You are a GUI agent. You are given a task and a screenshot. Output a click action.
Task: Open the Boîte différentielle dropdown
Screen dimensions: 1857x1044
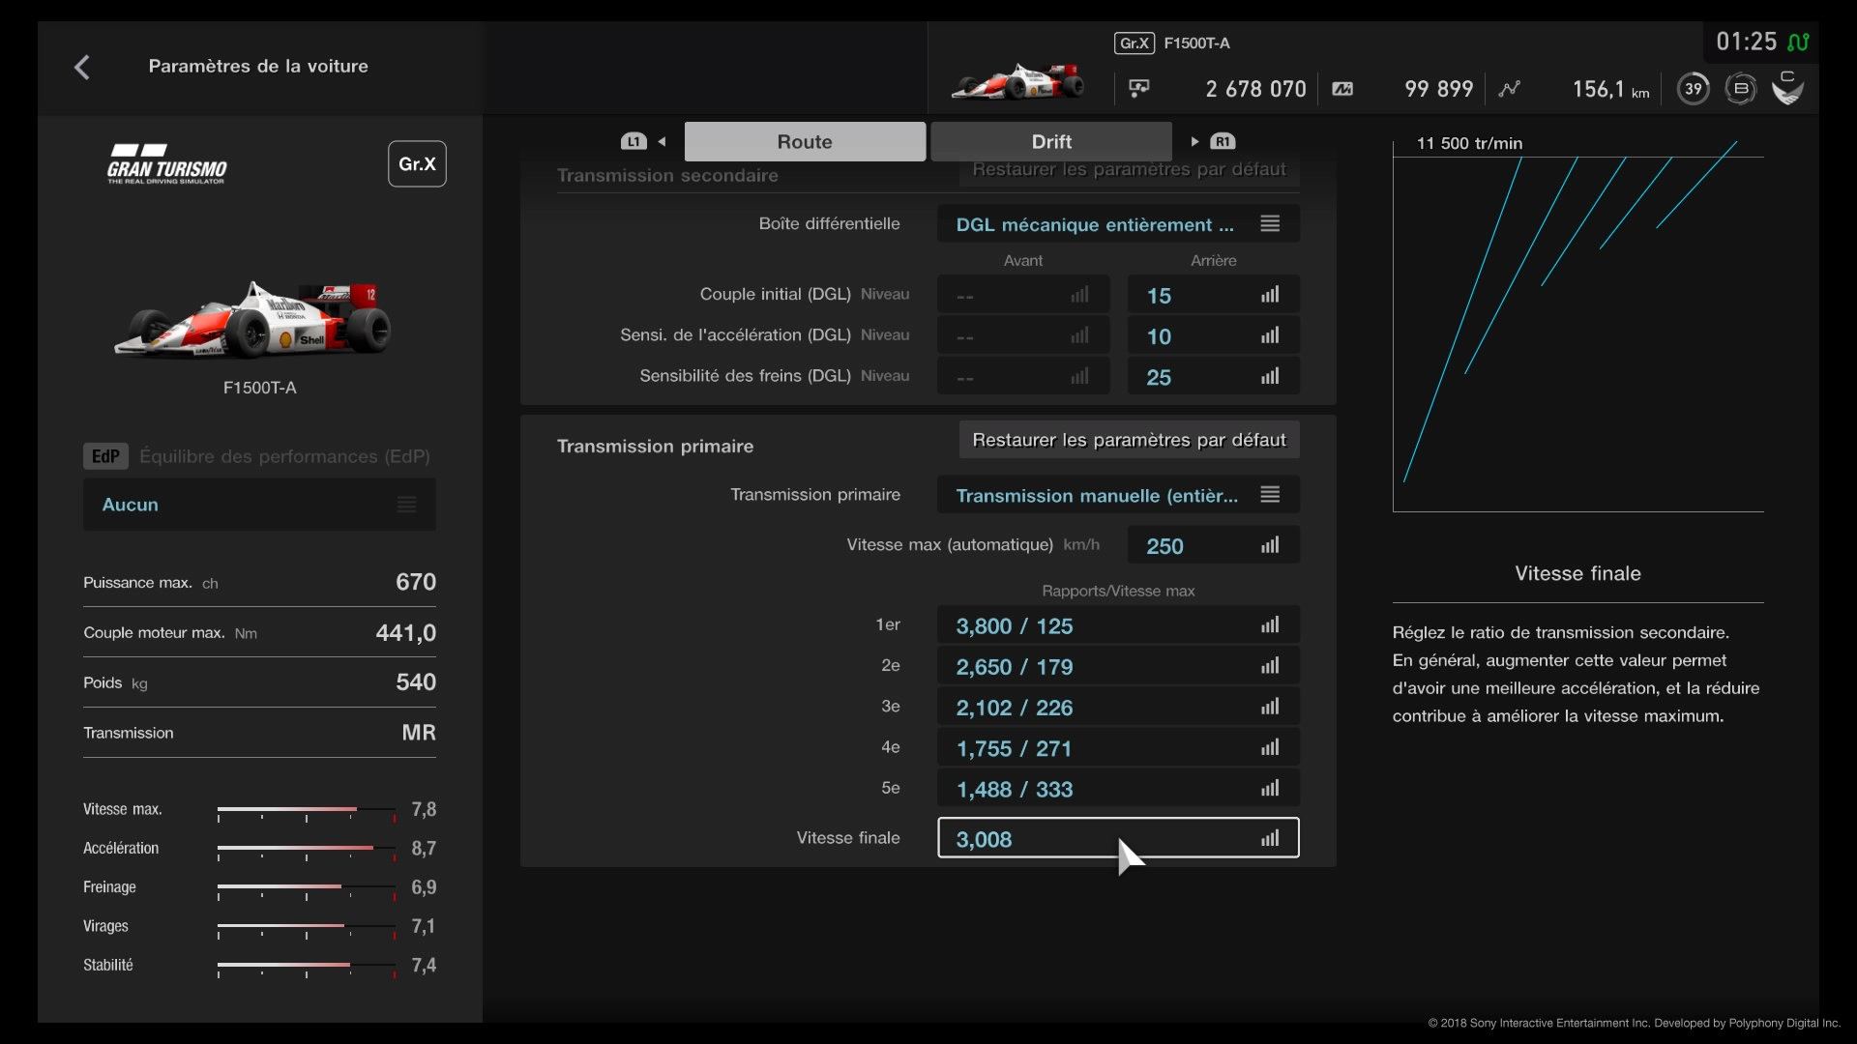1117,224
